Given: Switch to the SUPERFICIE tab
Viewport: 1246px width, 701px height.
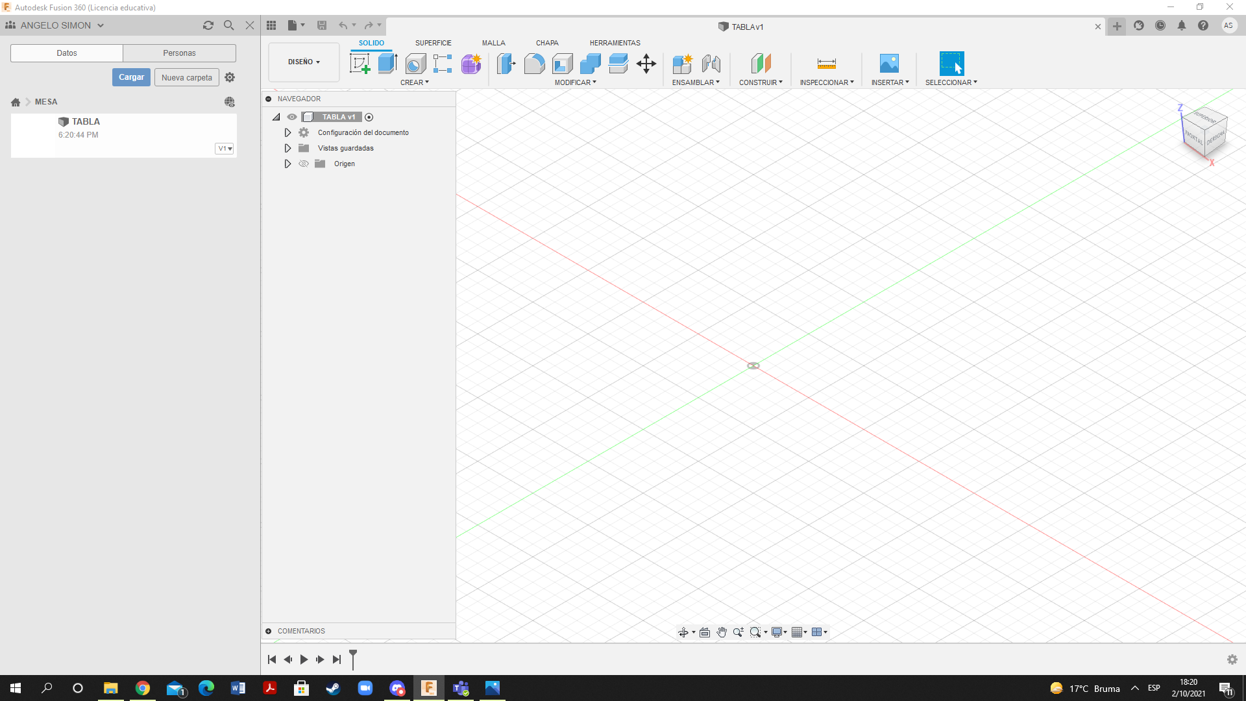Looking at the screenshot, I should click(x=434, y=43).
